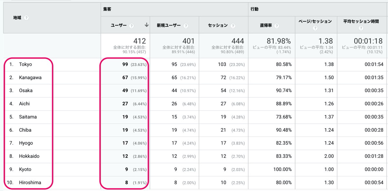The image size is (388, 191).
Task: Sort the table by ユーザー column header
Action: [x=119, y=26]
